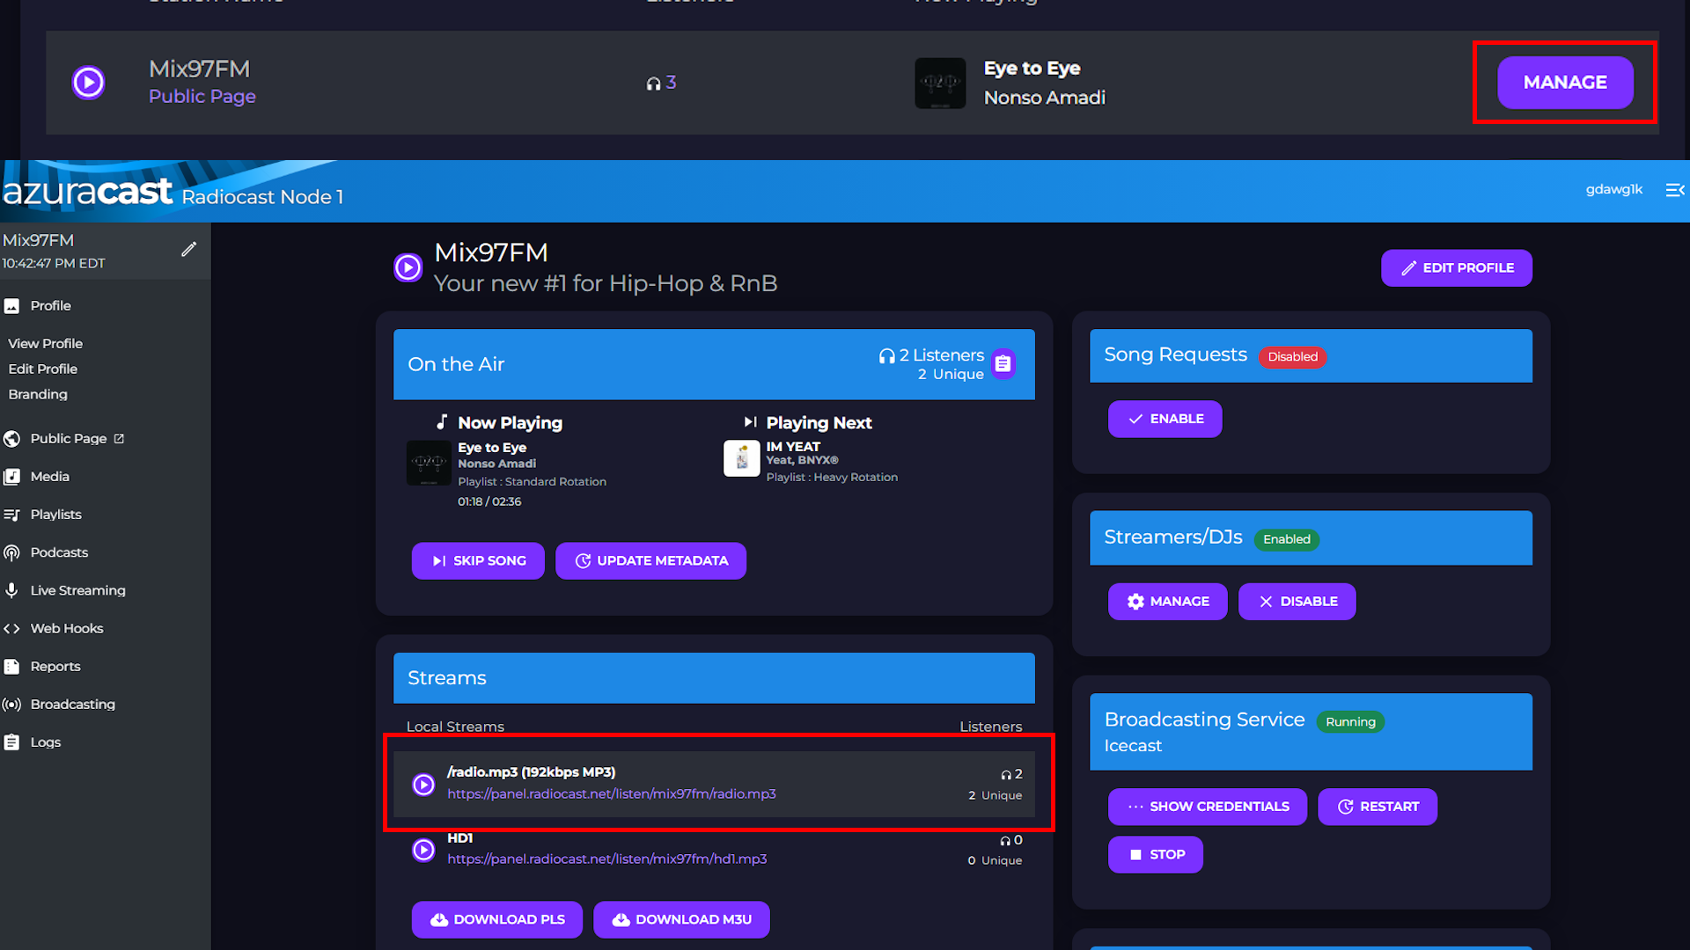The width and height of the screenshot is (1690, 950).
Task: Open Reports in the sidebar
Action: [55, 667]
